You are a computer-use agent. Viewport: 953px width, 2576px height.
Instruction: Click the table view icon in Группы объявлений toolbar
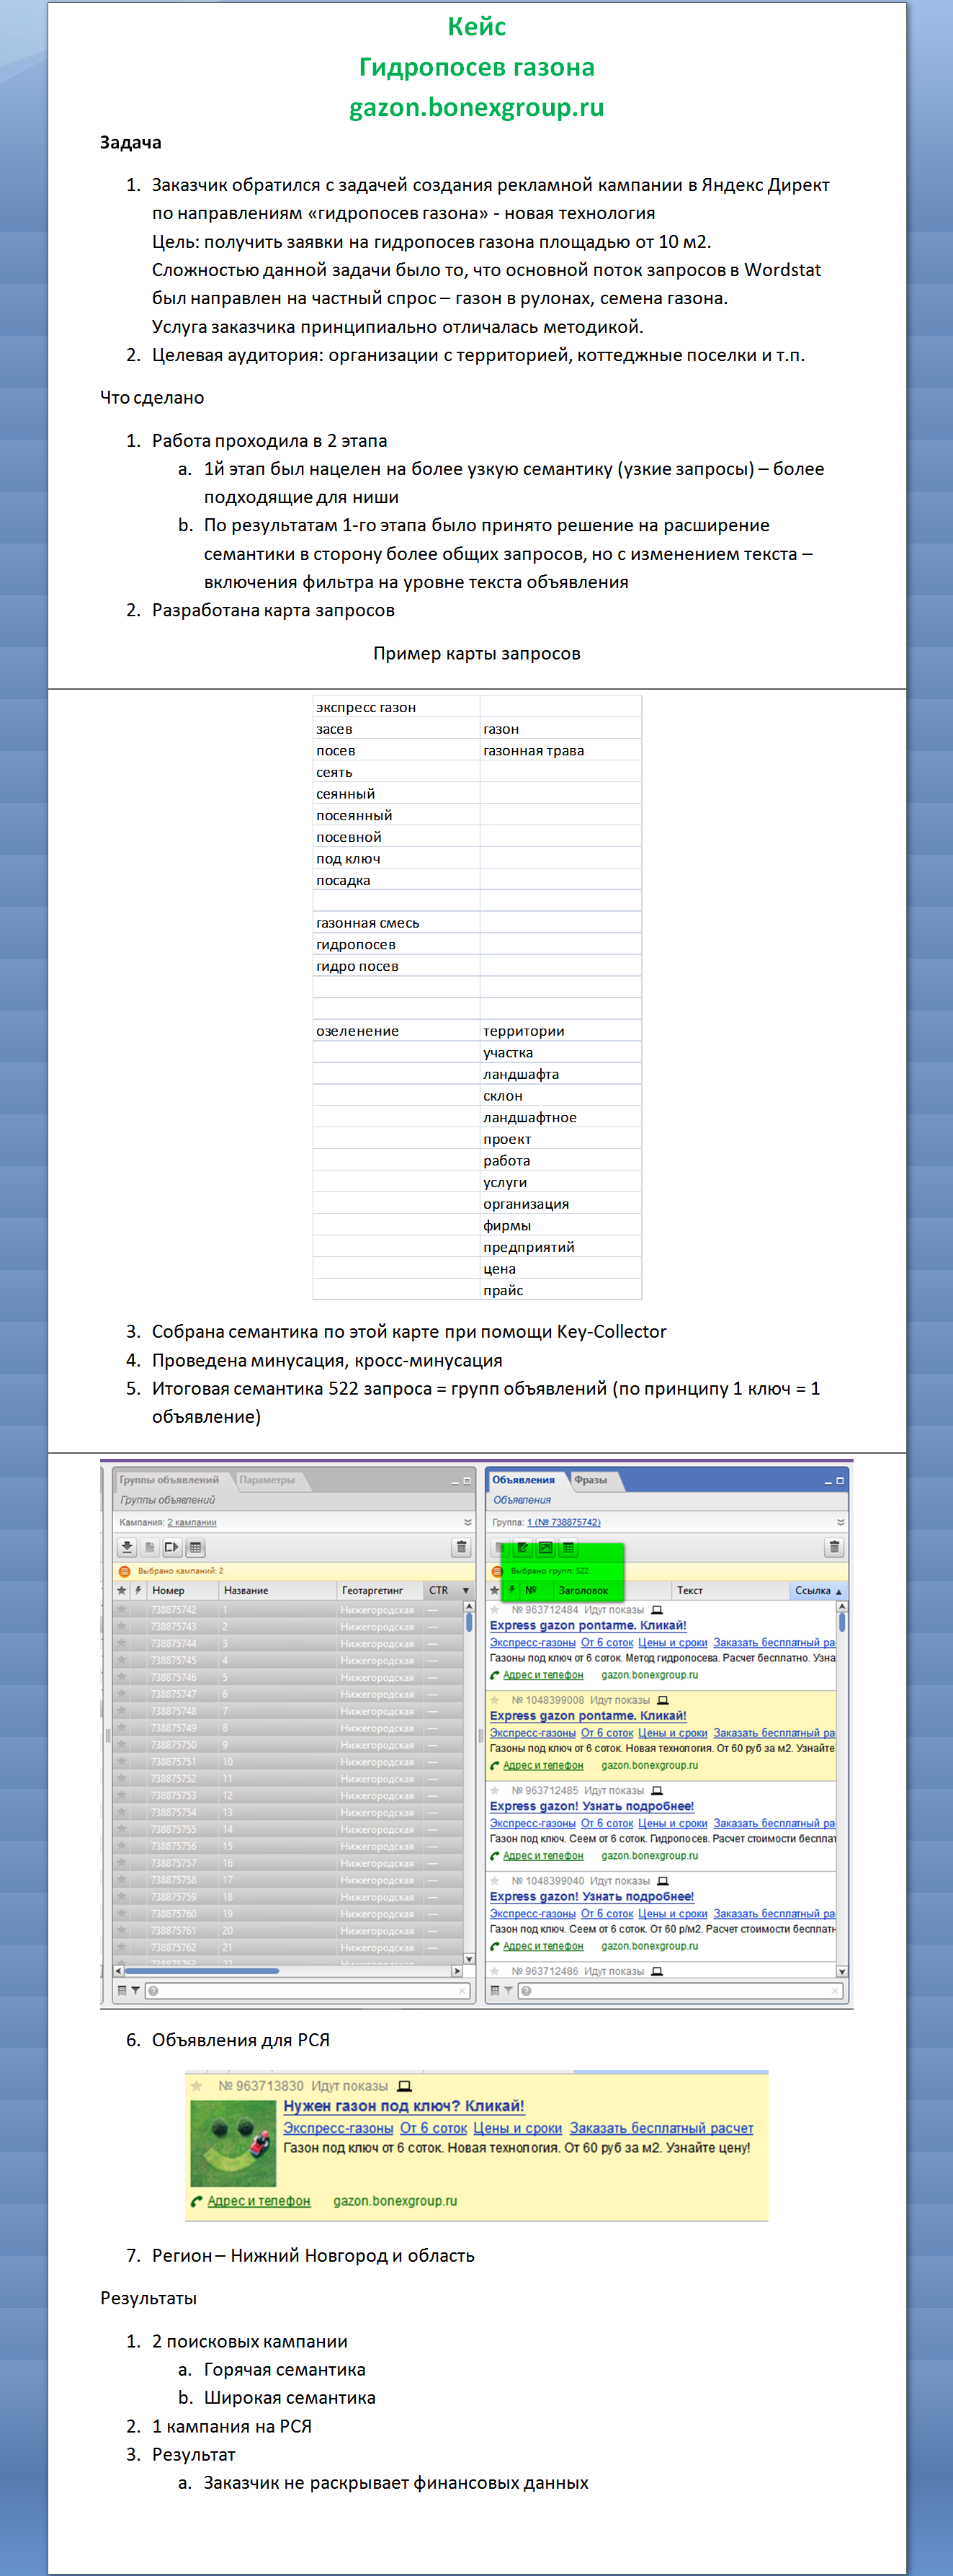(x=194, y=1547)
